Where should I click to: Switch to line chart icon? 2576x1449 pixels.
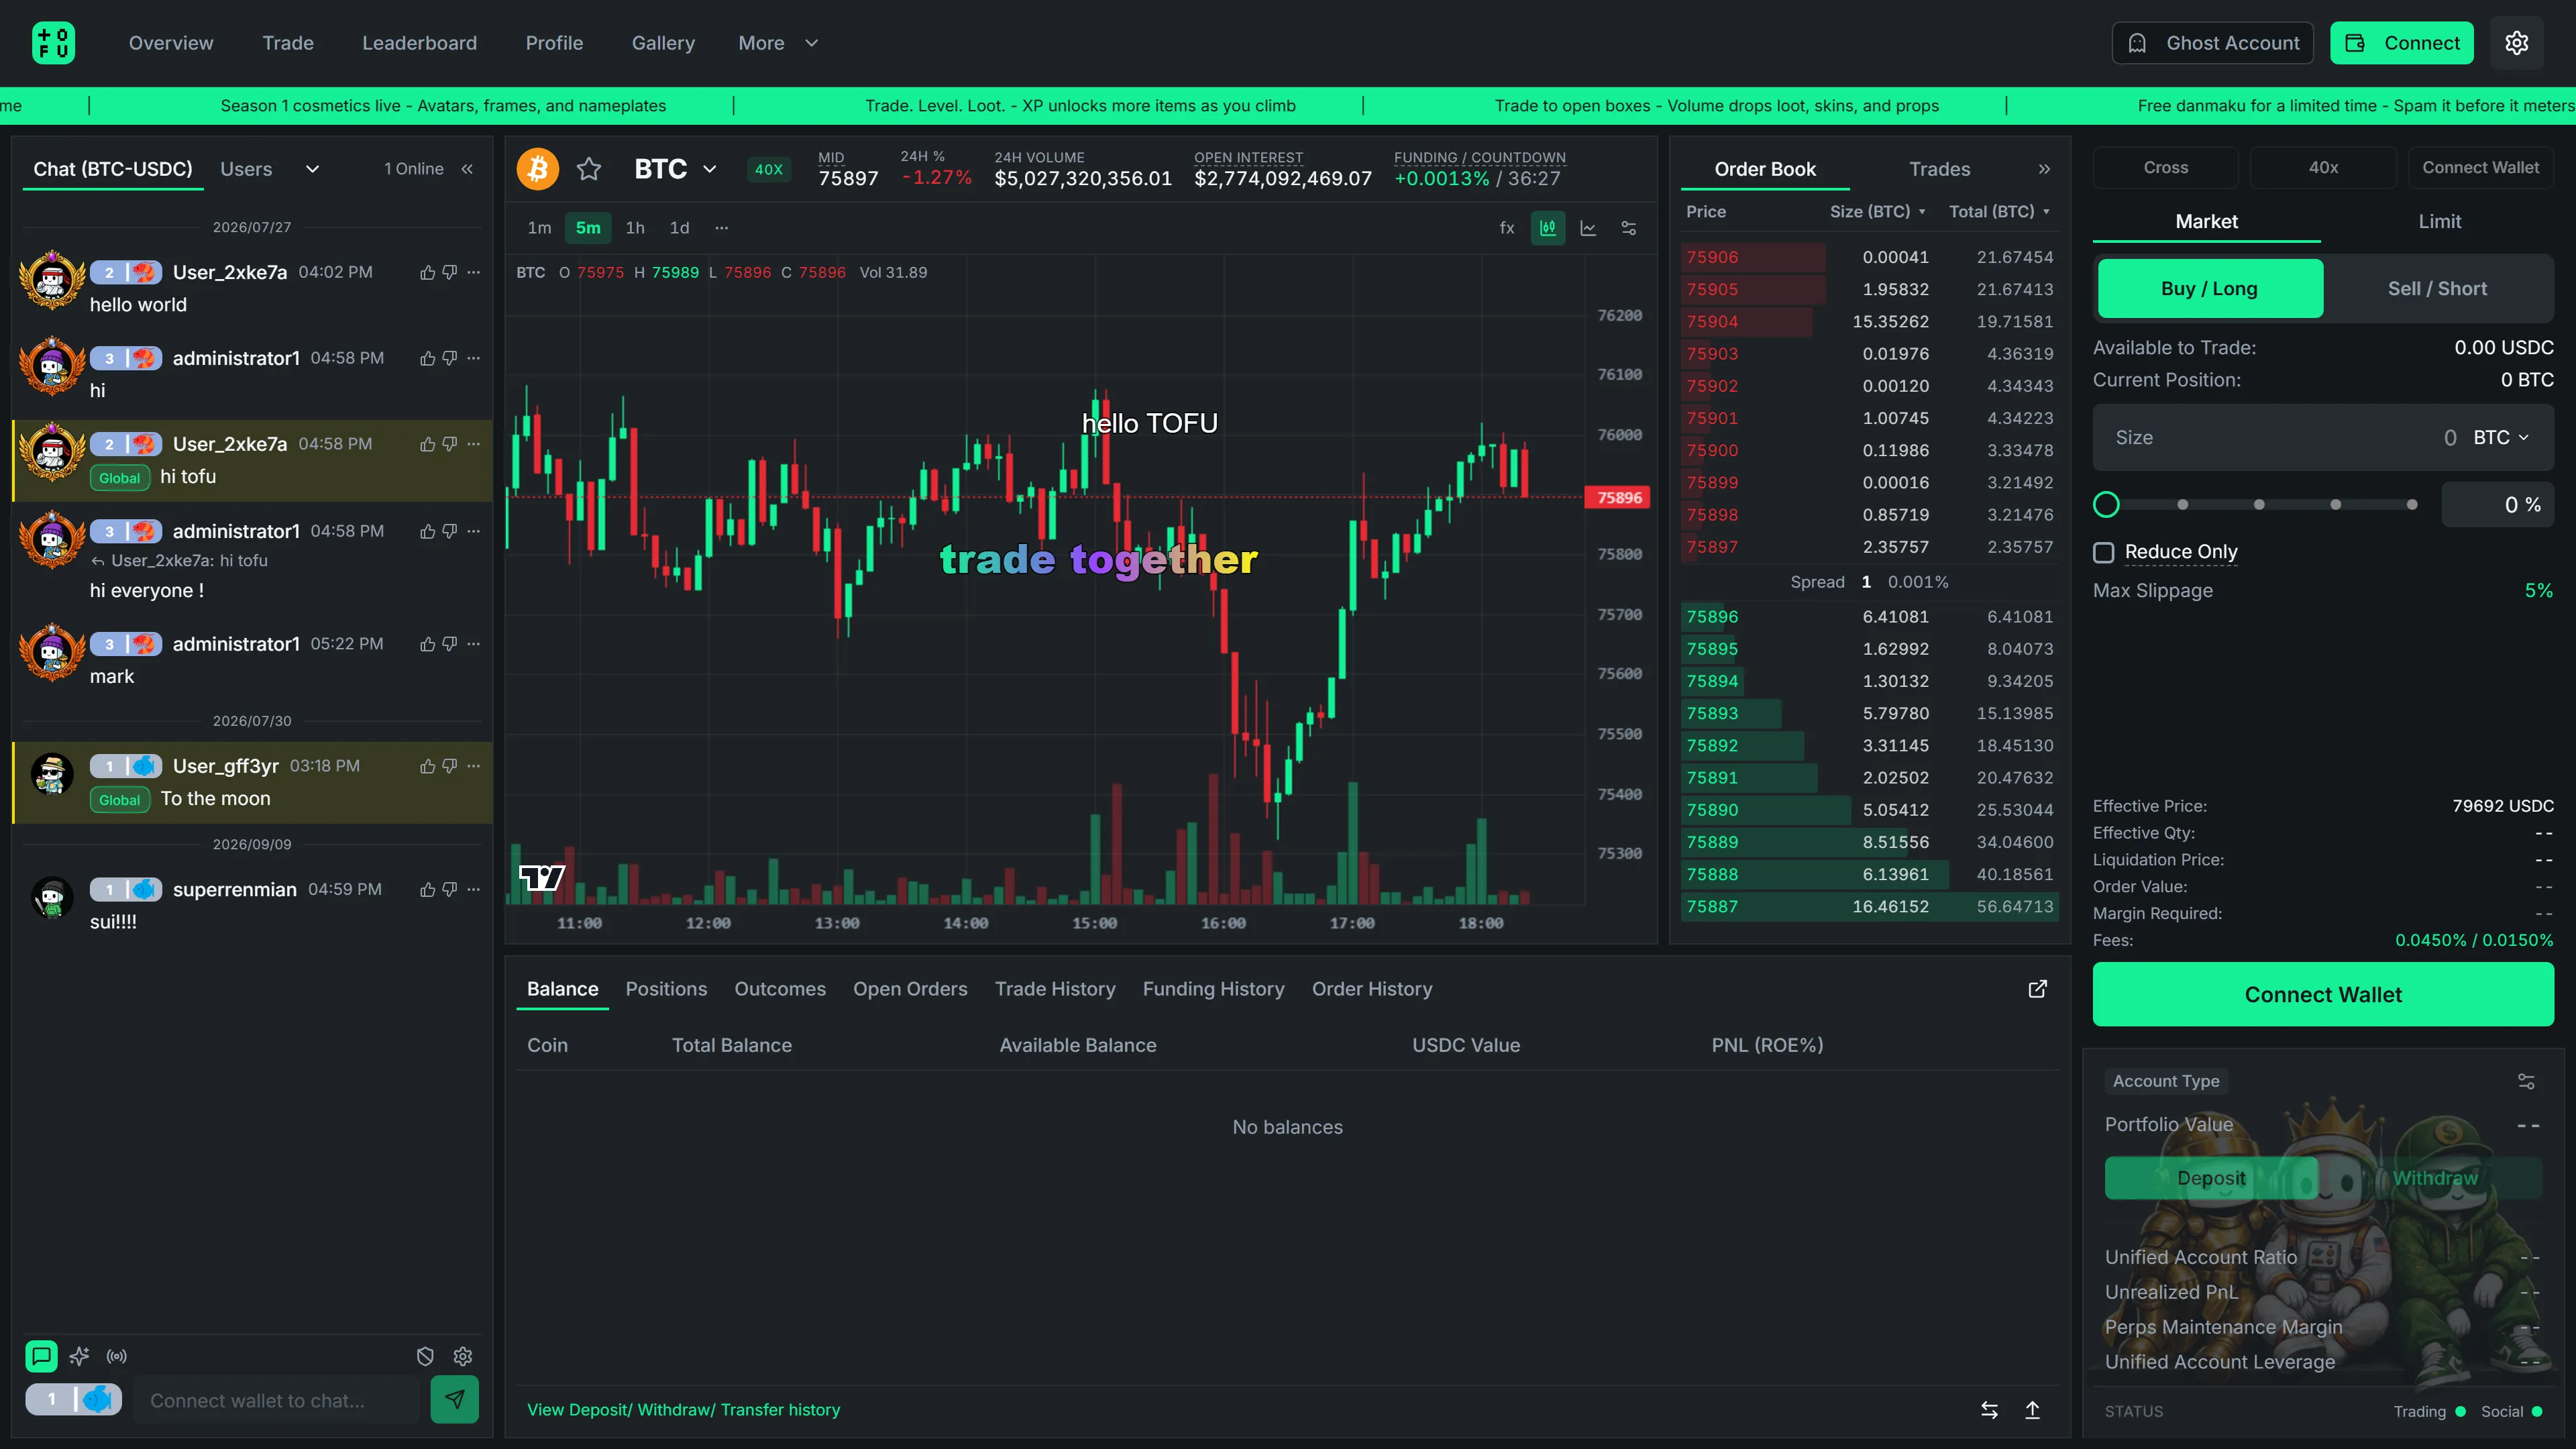coord(1588,228)
